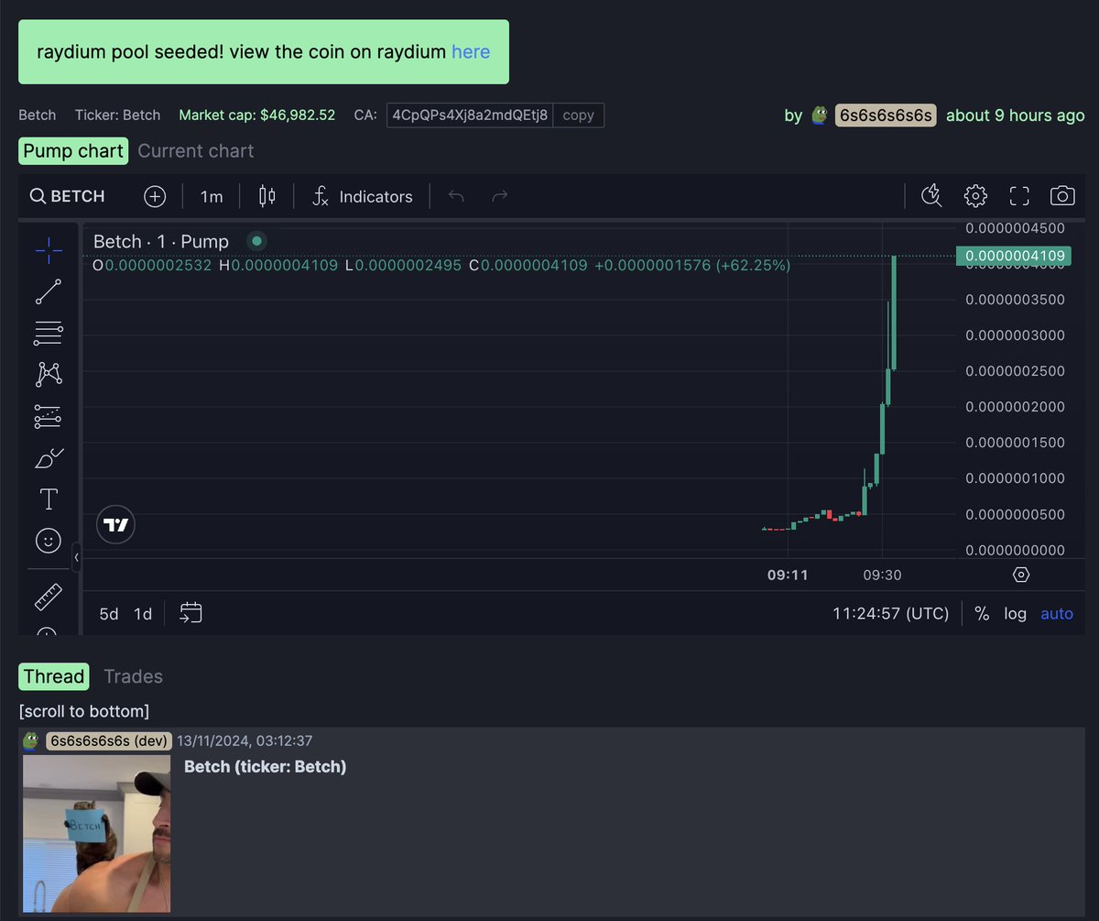Image resolution: width=1099 pixels, height=921 pixels.
Task: Click the TradingView logo
Action: click(x=115, y=525)
